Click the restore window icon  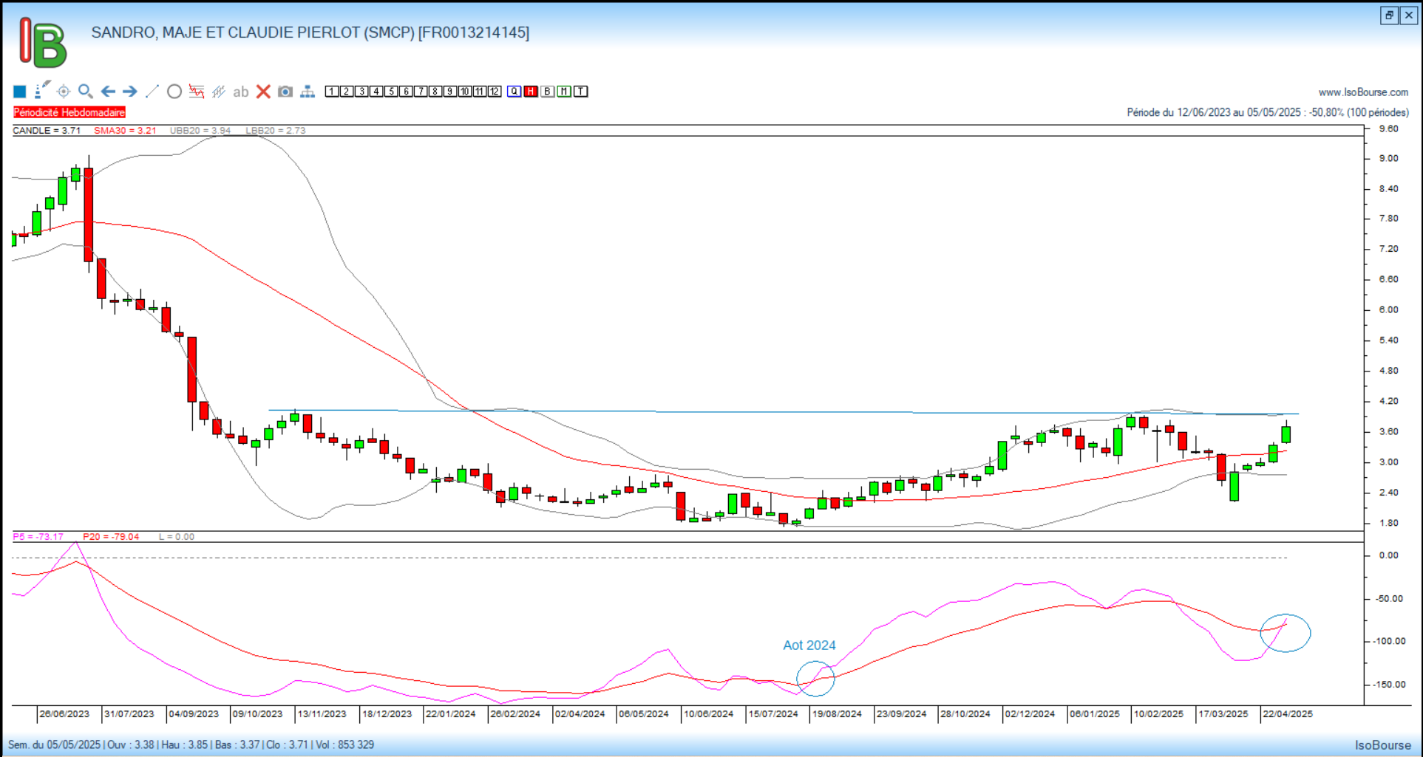pos(1389,16)
